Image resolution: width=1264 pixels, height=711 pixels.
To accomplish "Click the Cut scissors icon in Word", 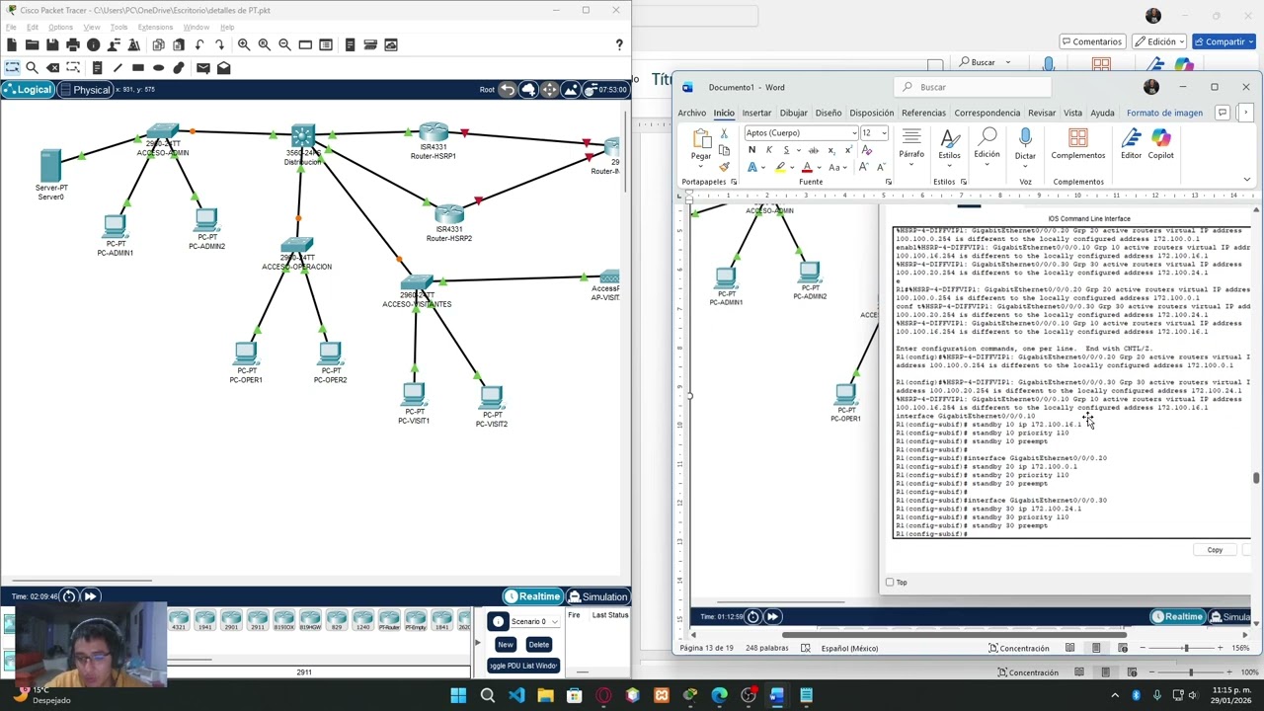I will click(x=724, y=133).
